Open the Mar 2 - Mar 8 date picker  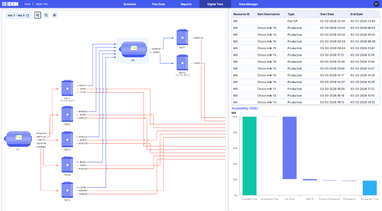click(x=18, y=15)
